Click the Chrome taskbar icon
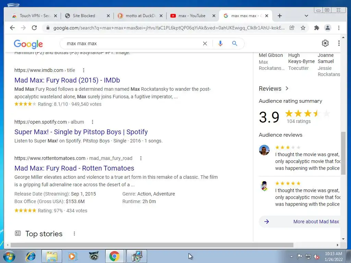 114,256
